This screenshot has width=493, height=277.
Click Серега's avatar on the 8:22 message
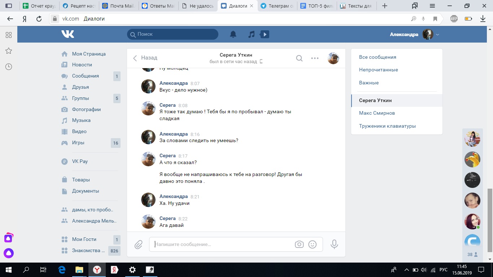point(148,222)
